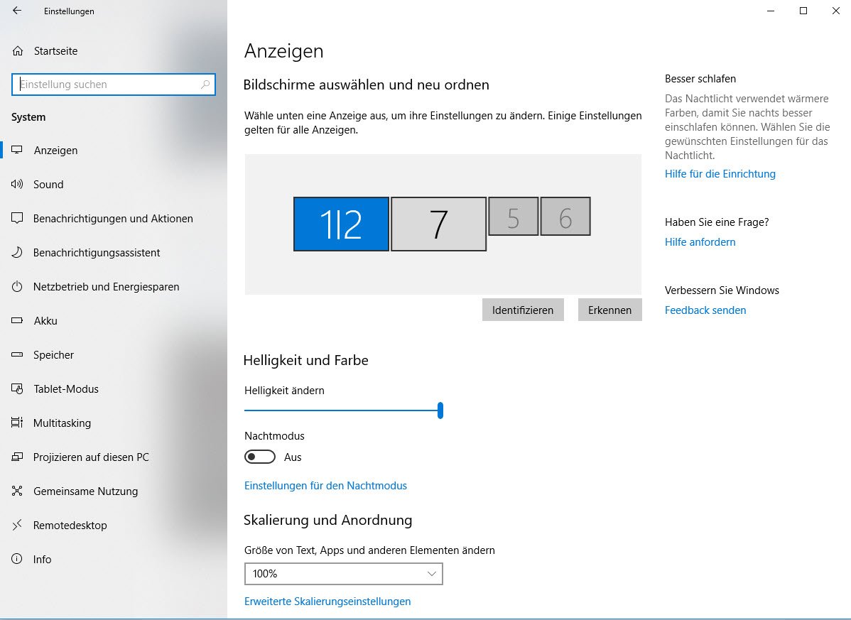Toggle the Nachtmodus switch
Screen dimensions: 851x620
(260, 457)
